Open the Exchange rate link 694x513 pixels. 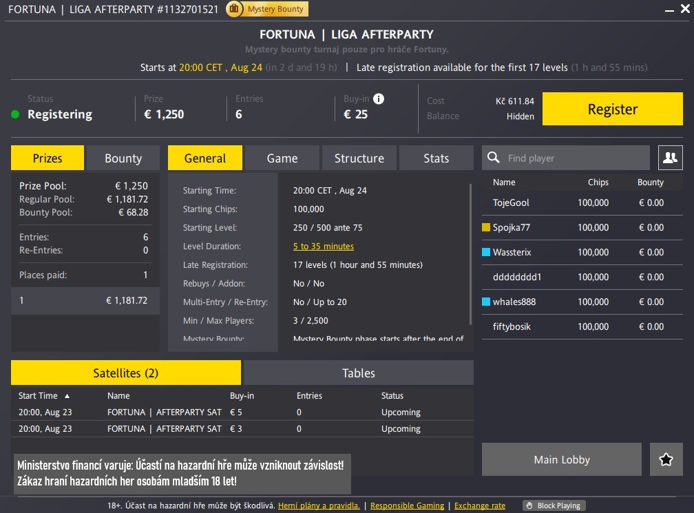pyautogui.click(x=479, y=505)
